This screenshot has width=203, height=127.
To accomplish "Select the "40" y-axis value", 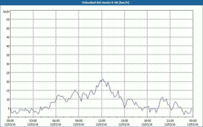I will [8, 46].
